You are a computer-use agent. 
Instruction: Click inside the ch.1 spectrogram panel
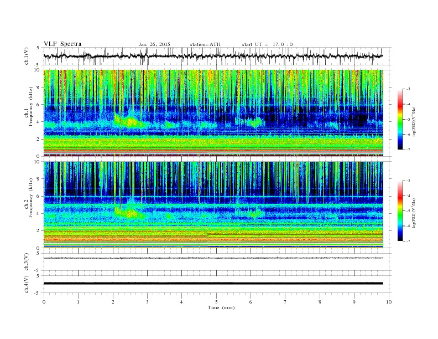click(x=213, y=113)
